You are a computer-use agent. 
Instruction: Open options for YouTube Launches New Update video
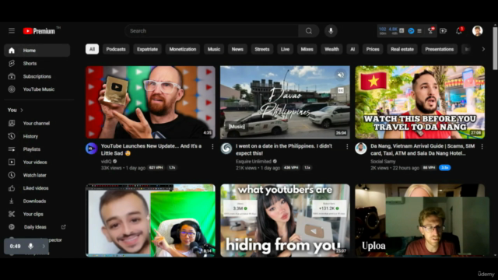(212, 146)
